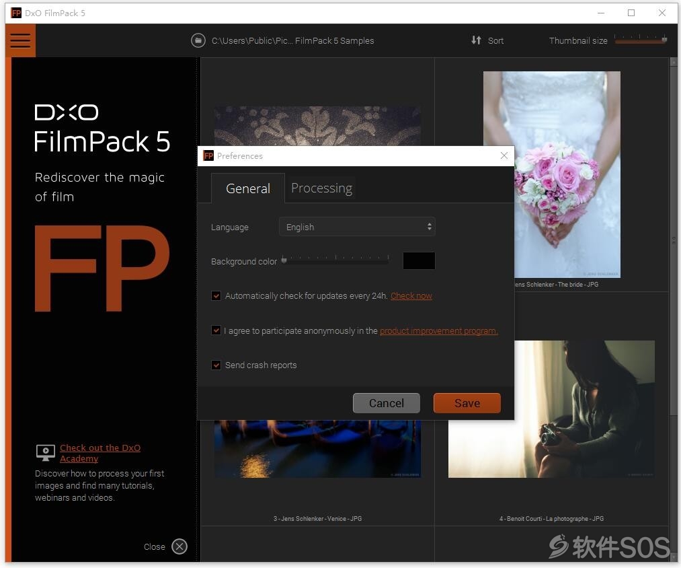Switch to the General tab
The width and height of the screenshot is (681, 568).
coord(248,188)
